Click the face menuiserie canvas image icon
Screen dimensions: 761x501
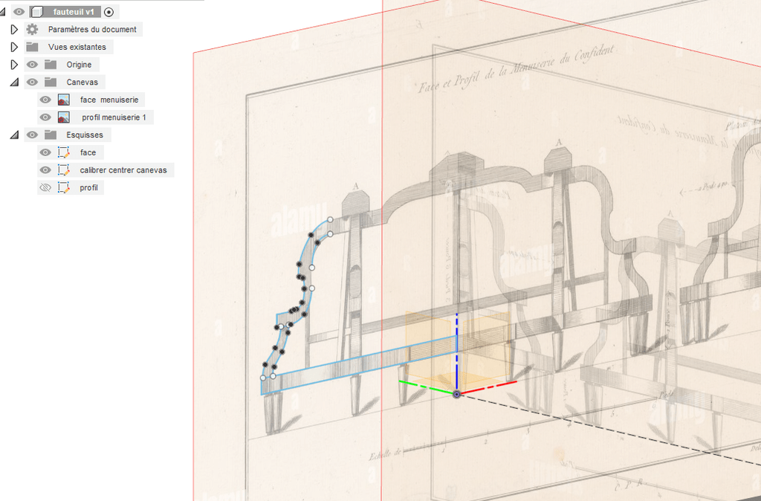click(x=64, y=100)
